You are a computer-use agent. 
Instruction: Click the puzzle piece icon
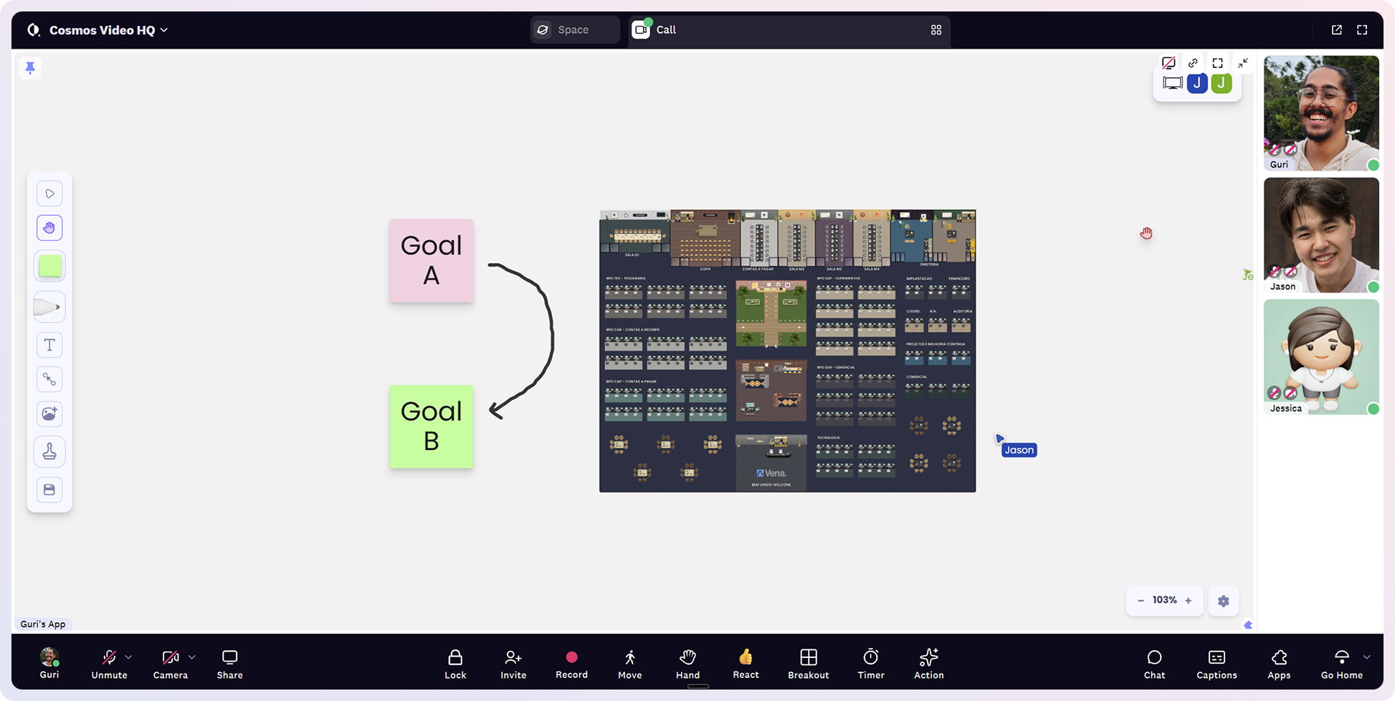(1248, 625)
